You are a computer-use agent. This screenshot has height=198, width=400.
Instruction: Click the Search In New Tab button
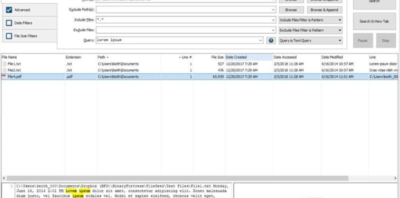click(374, 21)
